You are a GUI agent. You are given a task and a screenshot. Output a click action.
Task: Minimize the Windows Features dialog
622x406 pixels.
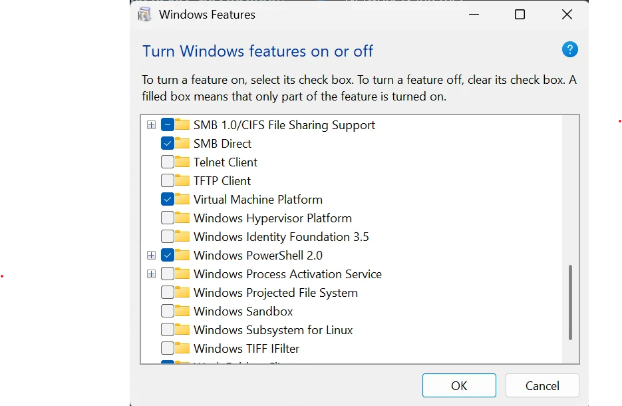pyautogui.click(x=474, y=15)
